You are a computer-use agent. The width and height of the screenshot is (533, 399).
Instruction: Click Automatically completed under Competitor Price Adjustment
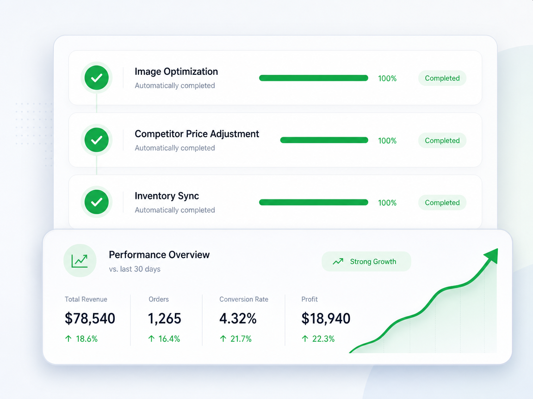point(175,148)
